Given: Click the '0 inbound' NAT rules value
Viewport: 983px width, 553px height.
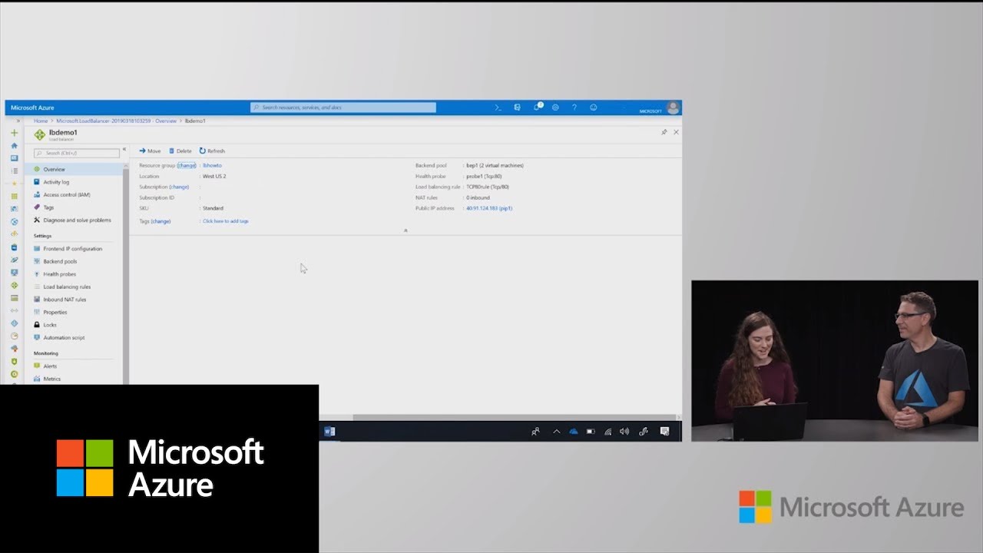Looking at the screenshot, I should [x=478, y=197].
